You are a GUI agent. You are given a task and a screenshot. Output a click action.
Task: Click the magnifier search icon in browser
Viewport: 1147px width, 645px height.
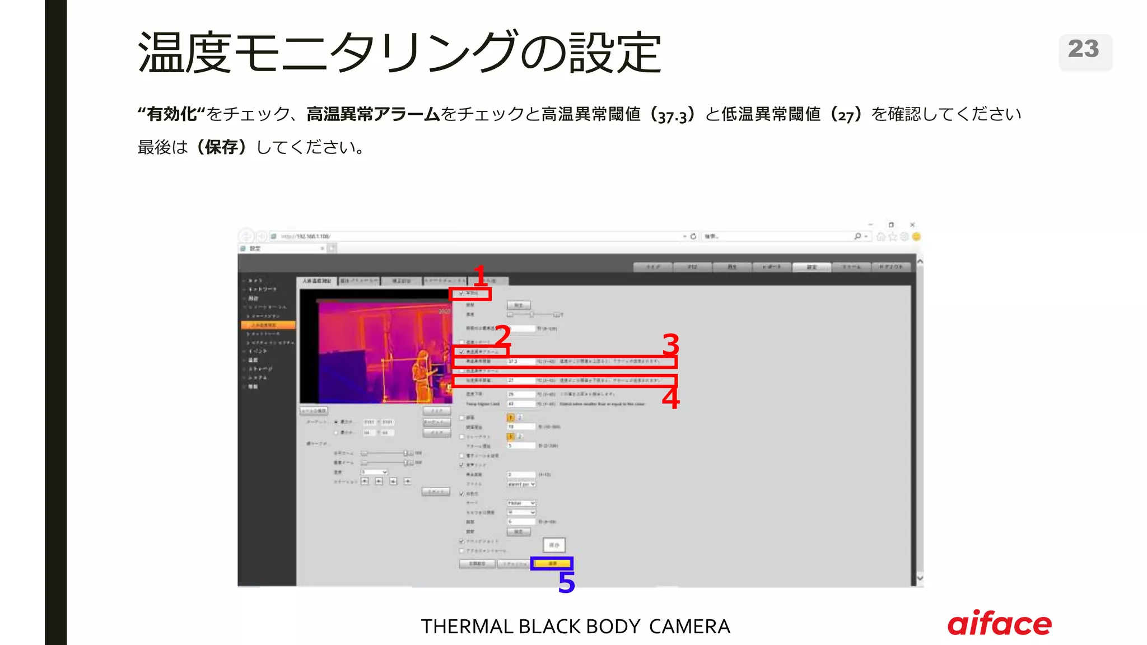click(857, 236)
